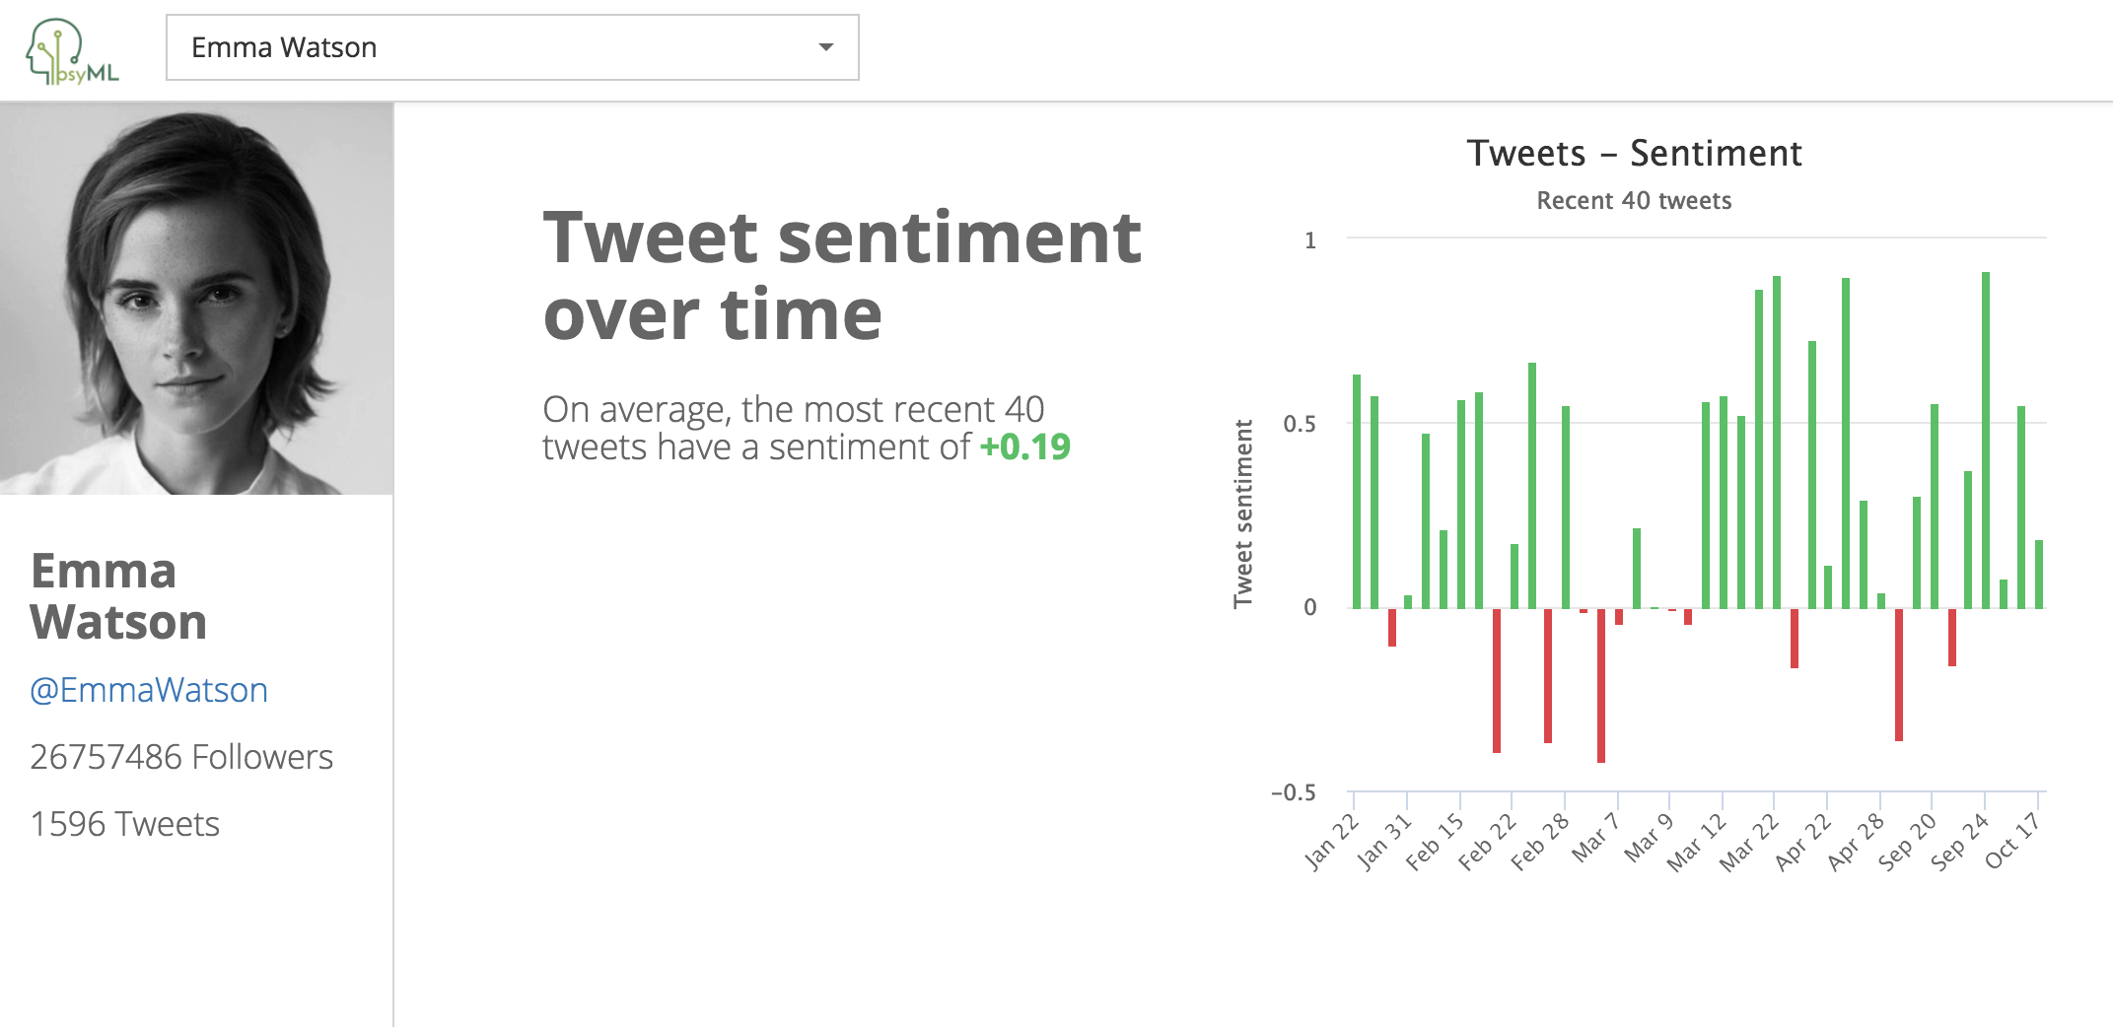Open the @EmmaWatson profile link

pyautogui.click(x=149, y=690)
